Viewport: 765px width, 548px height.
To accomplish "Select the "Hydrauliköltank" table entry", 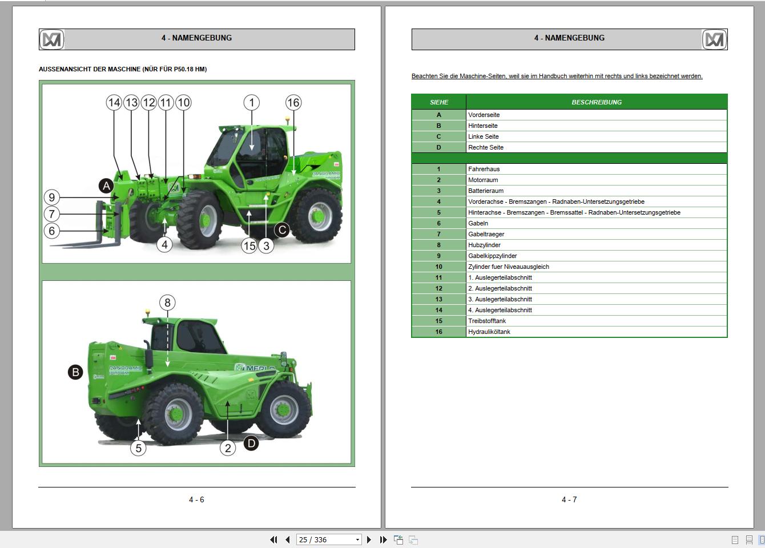I will (x=489, y=332).
